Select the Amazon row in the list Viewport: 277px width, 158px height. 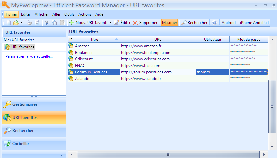click(x=82, y=46)
